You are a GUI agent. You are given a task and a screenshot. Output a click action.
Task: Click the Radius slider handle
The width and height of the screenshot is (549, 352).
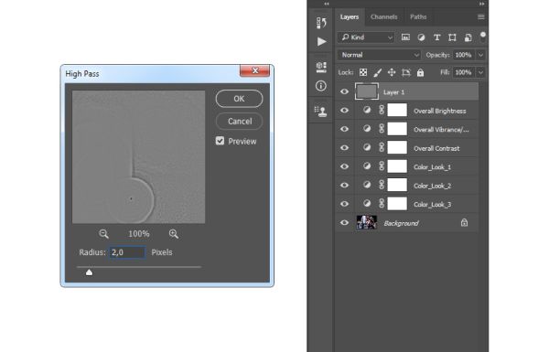click(90, 272)
